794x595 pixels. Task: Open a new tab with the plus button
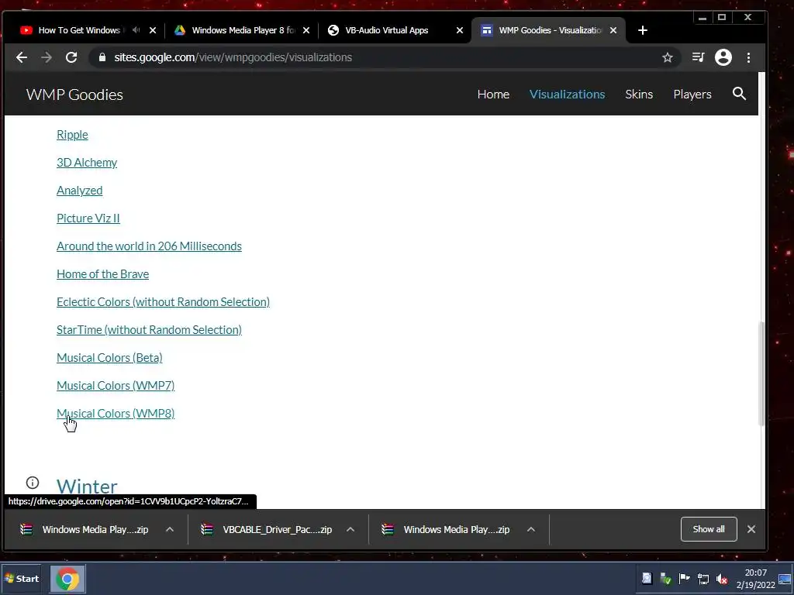coord(643,30)
